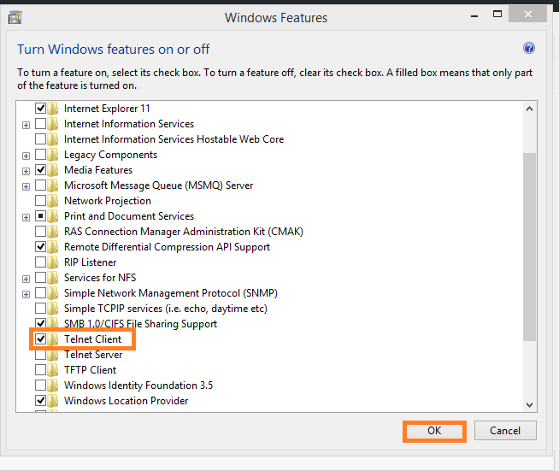This screenshot has width=559, height=471.
Task: Minimize the Windows Features window
Action: tap(474, 15)
